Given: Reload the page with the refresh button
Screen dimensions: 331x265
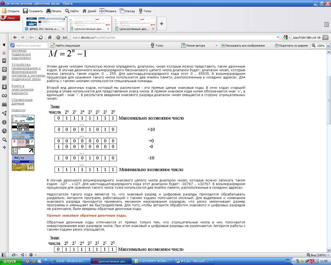Looking at the screenshot, I should click(41, 37).
